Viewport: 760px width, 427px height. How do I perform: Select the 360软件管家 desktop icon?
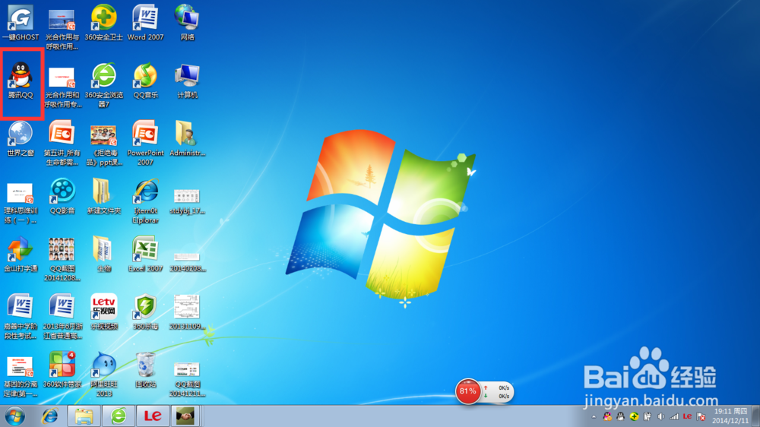62,370
